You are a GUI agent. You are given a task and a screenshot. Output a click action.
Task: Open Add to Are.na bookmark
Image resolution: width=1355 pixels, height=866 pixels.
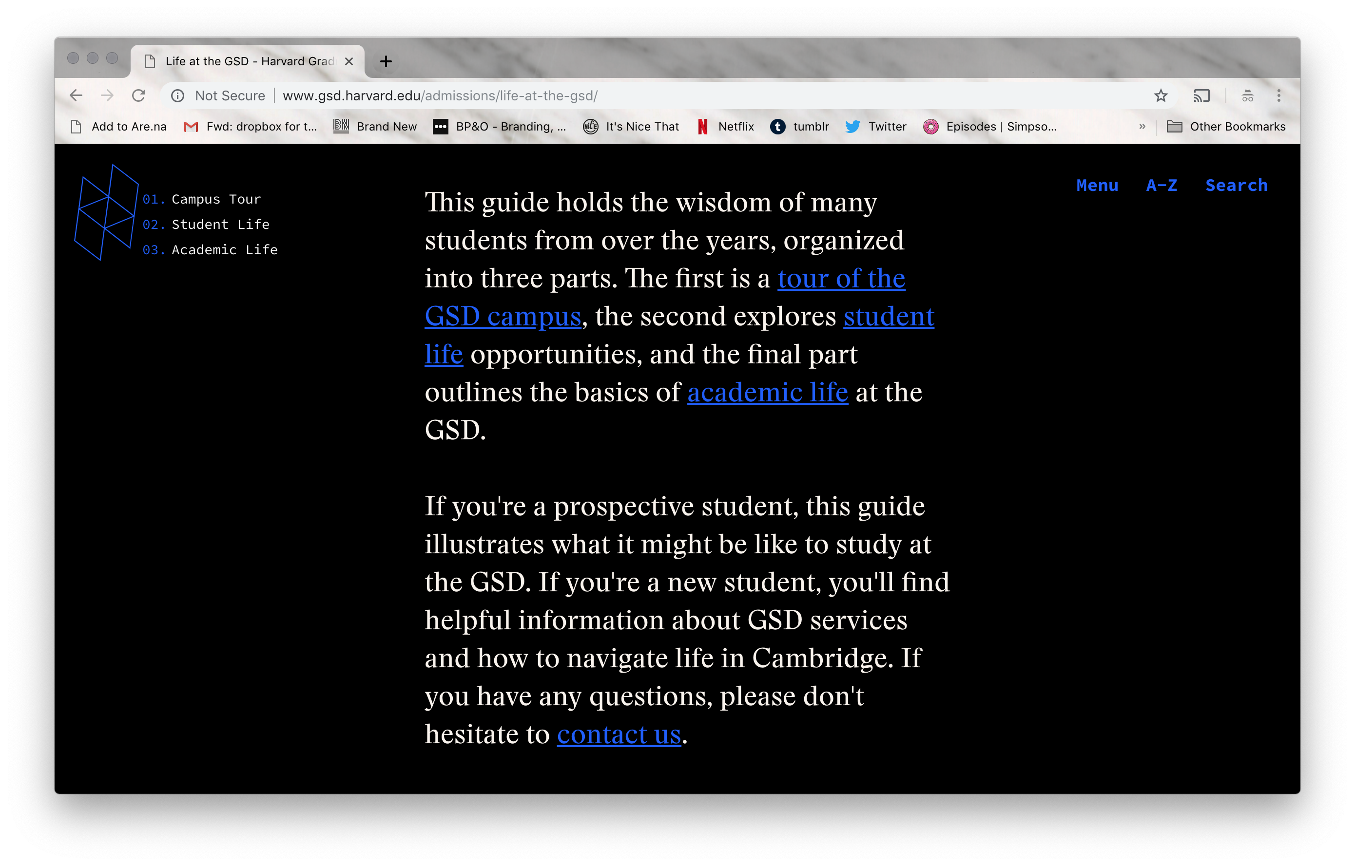pyautogui.click(x=119, y=127)
